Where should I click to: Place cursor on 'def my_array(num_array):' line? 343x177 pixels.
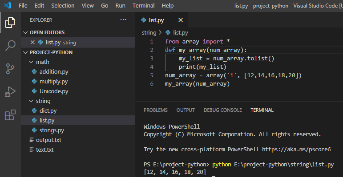coord(206,50)
